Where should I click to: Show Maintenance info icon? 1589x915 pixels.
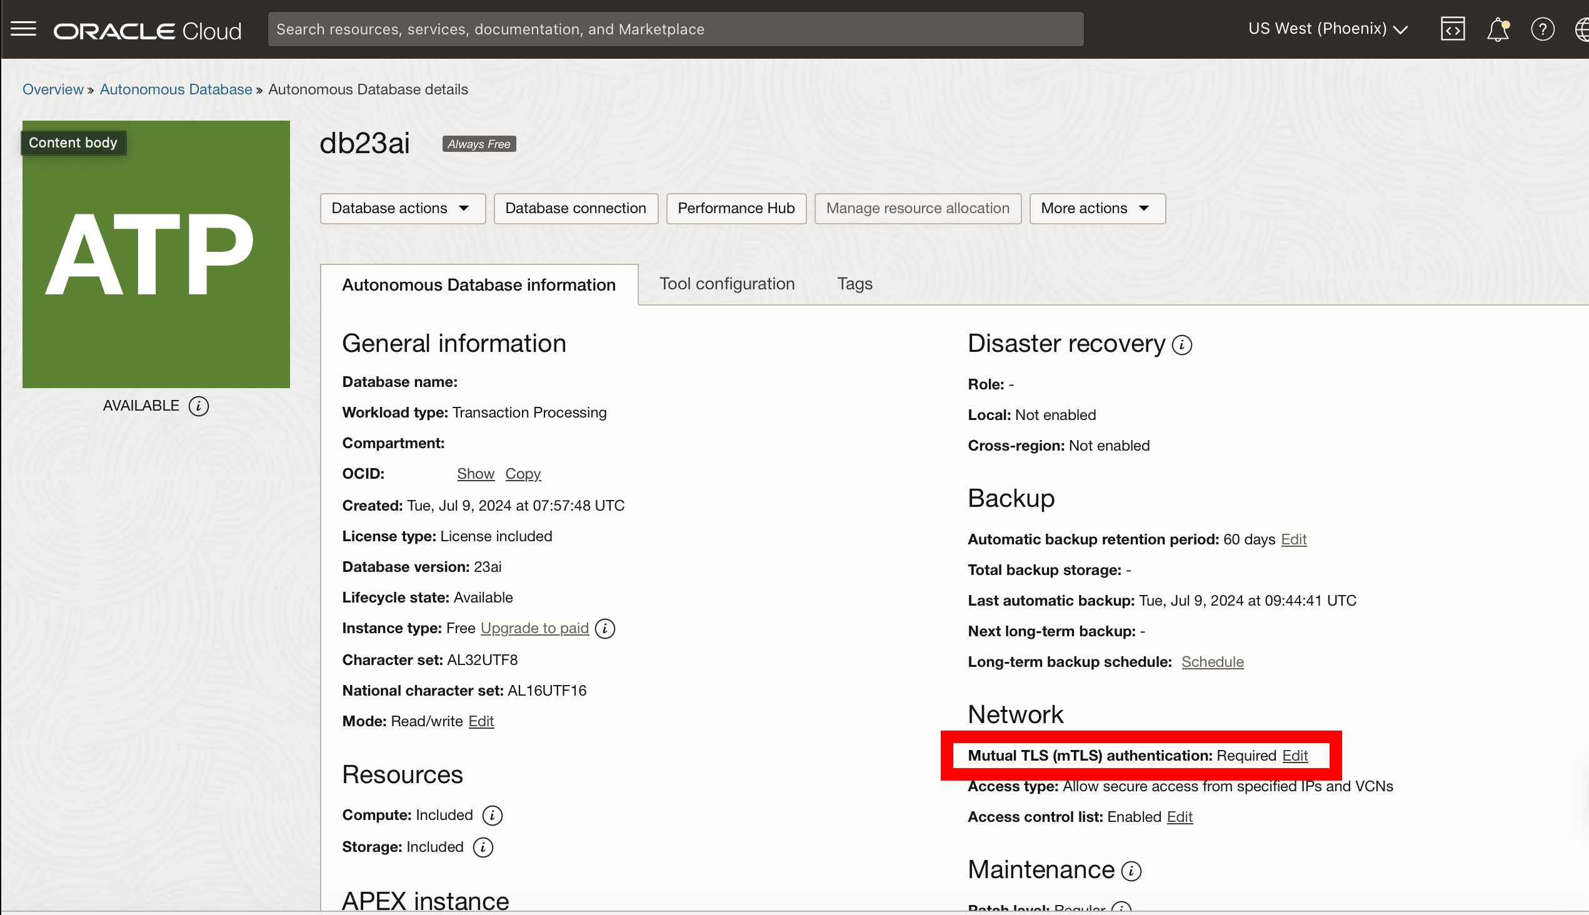click(1131, 871)
